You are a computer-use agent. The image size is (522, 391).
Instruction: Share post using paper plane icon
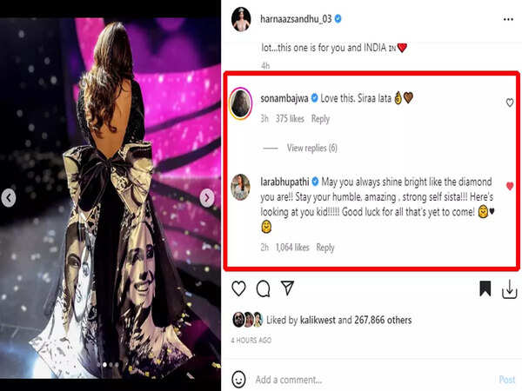(287, 288)
